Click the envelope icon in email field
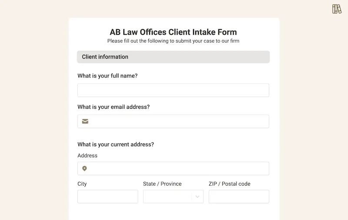 pos(85,121)
